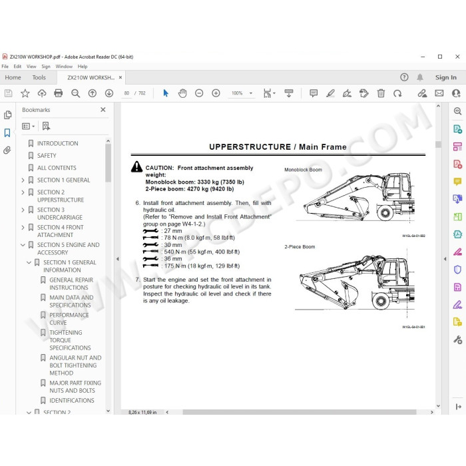This screenshot has height=466, width=466.
Task: Activate the Hand pan tool
Action: (x=182, y=93)
